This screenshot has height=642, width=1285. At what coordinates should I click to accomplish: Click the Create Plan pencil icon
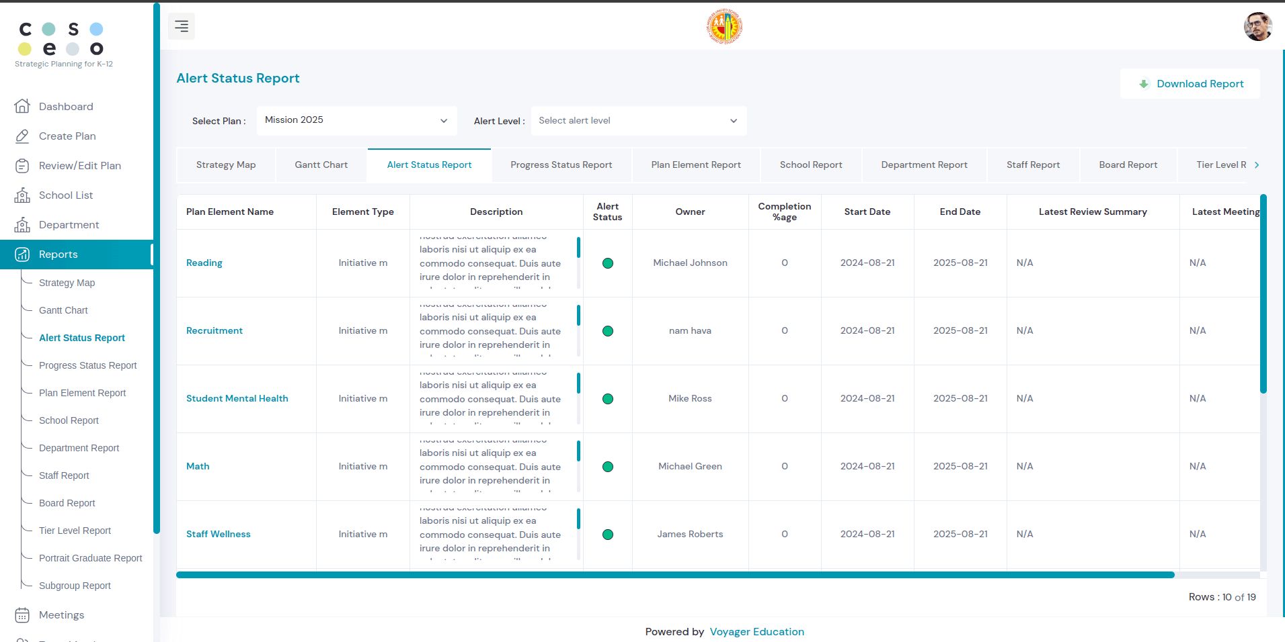[x=22, y=136]
